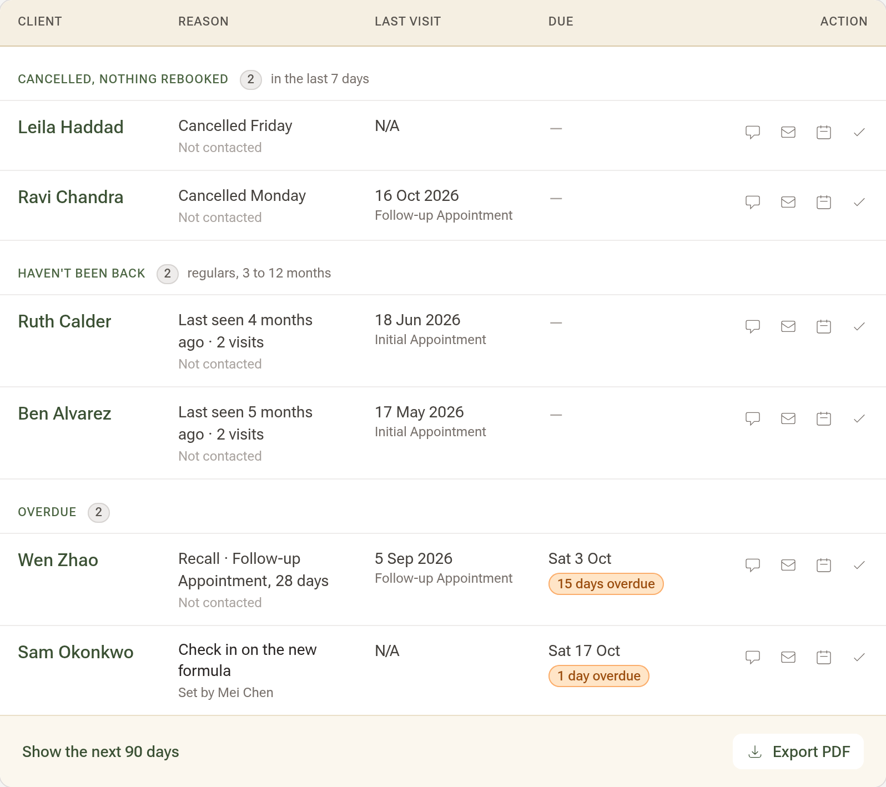
Task: Open Ruth Calder's client name
Action: [64, 321]
